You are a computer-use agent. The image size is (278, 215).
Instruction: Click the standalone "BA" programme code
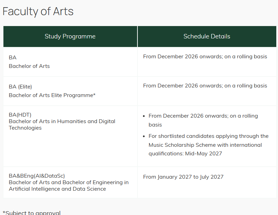coord(13,58)
